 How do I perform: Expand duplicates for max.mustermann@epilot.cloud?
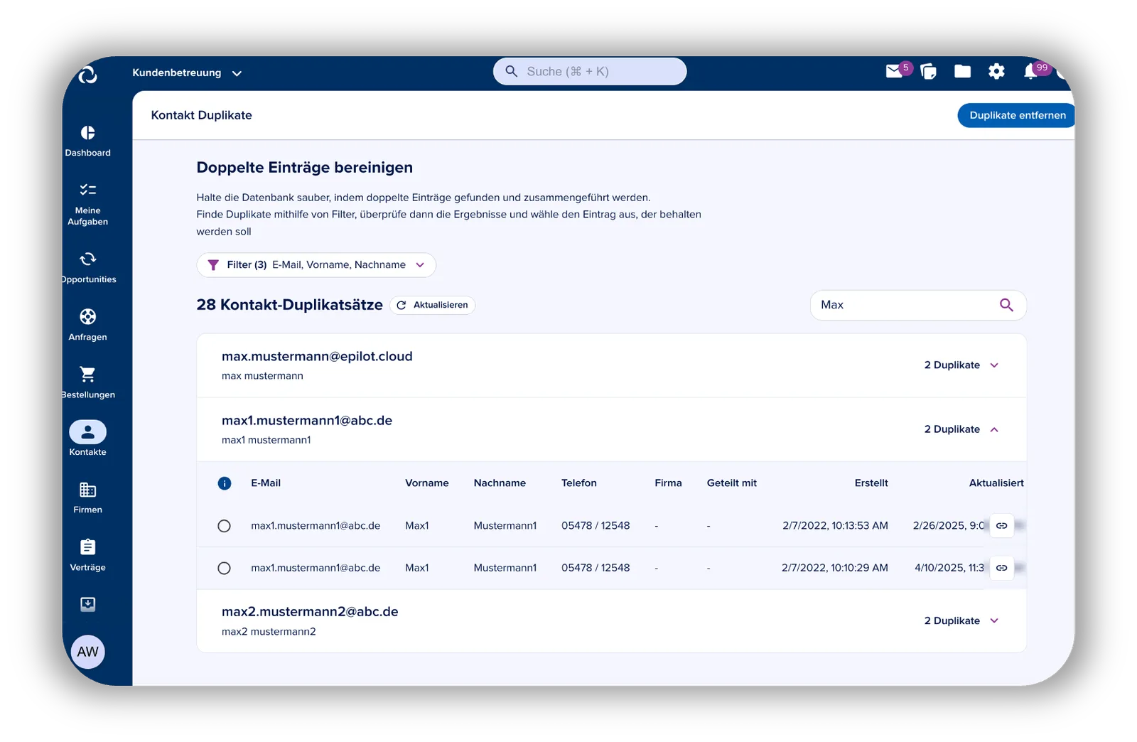(961, 365)
